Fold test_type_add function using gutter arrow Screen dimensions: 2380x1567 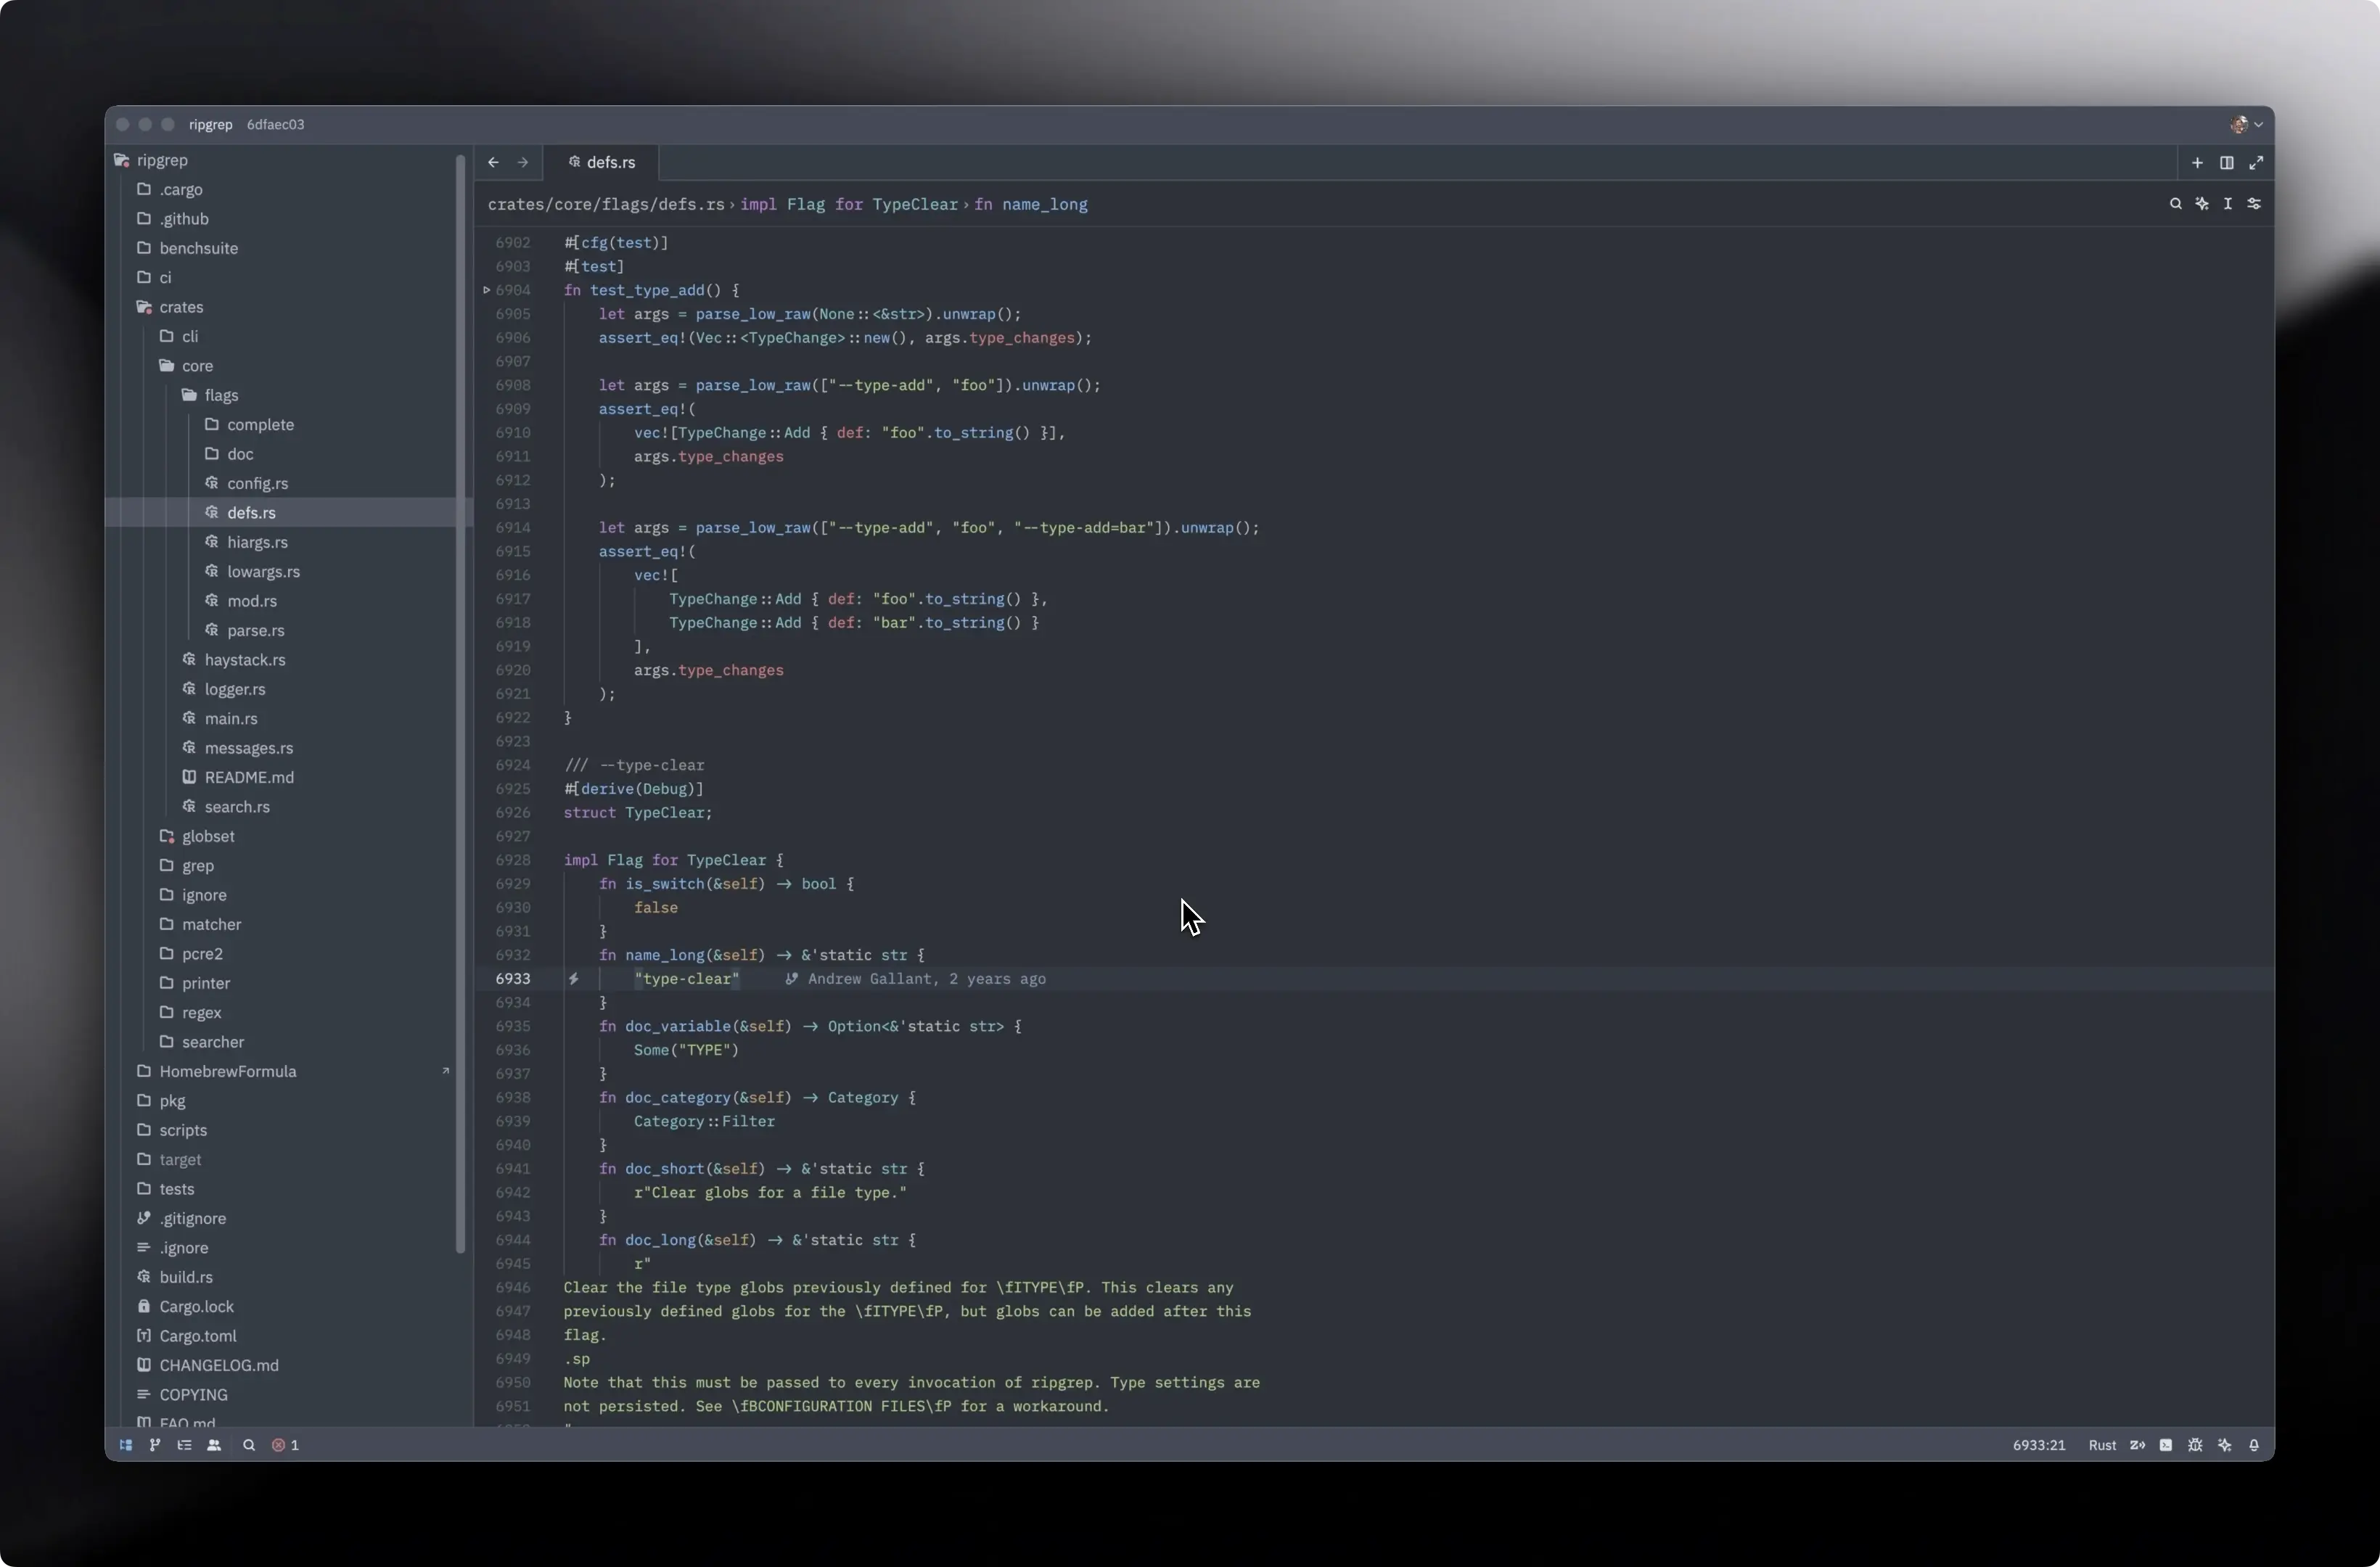(x=487, y=290)
